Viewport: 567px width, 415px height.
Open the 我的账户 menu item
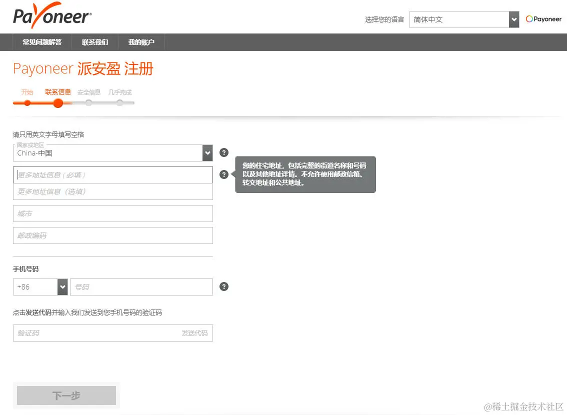click(141, 42)
